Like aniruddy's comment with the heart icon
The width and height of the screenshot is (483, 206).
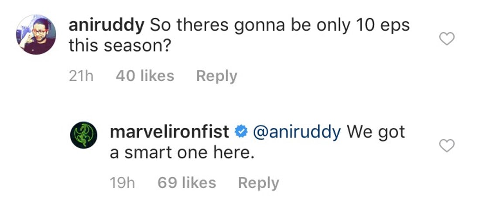pos(447,39)
